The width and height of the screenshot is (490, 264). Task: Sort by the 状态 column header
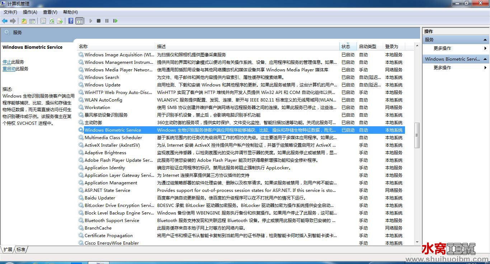pos(348,47)
